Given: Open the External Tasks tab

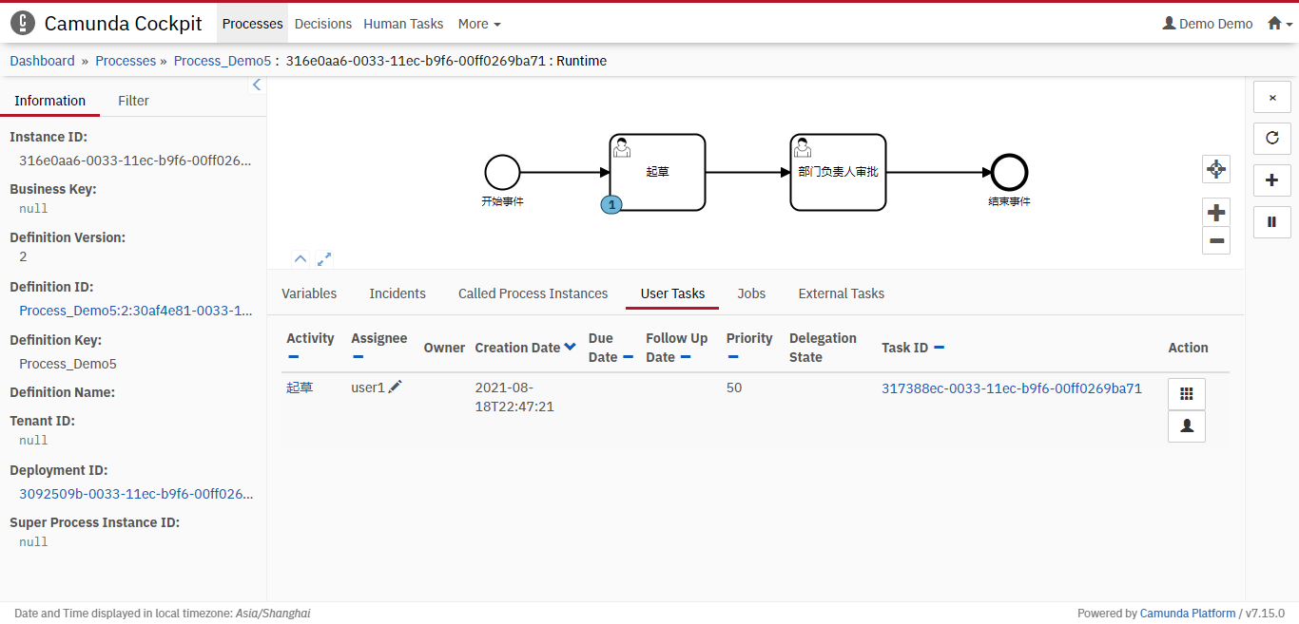Looking at the screenshot, I should (842, 293).
